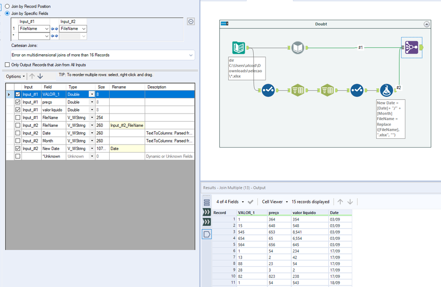Click the Dynamic Input tool node
Viewport: 441px width, 287px height.
coord(299,48)
